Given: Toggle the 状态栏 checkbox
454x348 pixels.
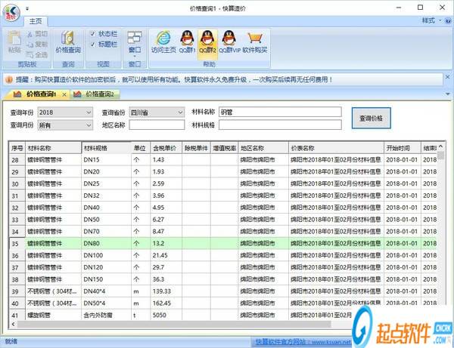Looking at the screenshot, I should pyautogui.click(x=92, y=34).
